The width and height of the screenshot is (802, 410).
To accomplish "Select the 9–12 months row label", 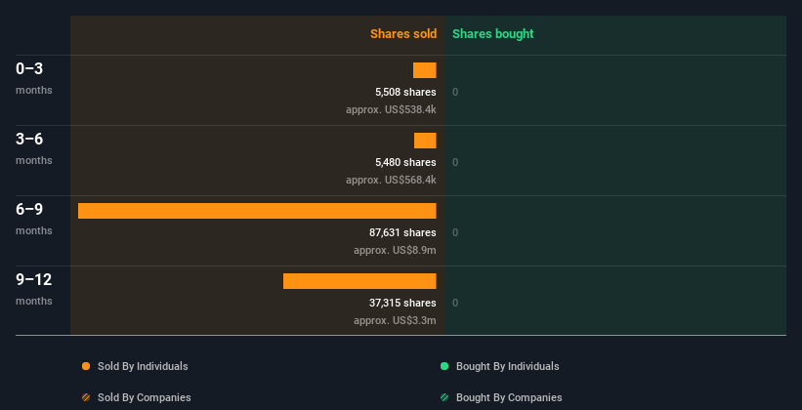I will (34, 280).
